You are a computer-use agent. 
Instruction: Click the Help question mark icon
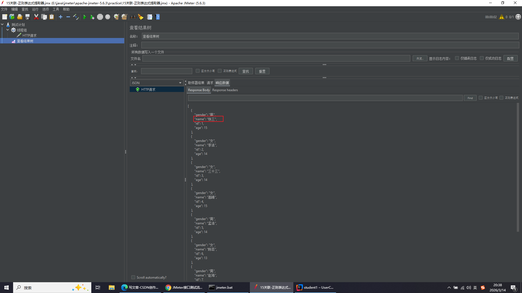pos(158,17)
